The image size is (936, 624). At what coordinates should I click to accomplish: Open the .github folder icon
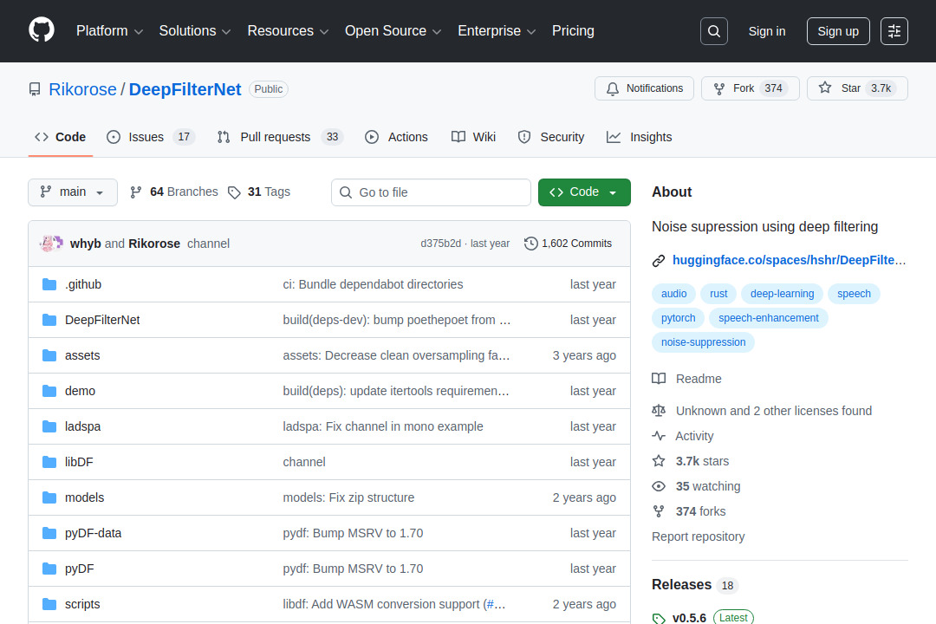point(49,283)
